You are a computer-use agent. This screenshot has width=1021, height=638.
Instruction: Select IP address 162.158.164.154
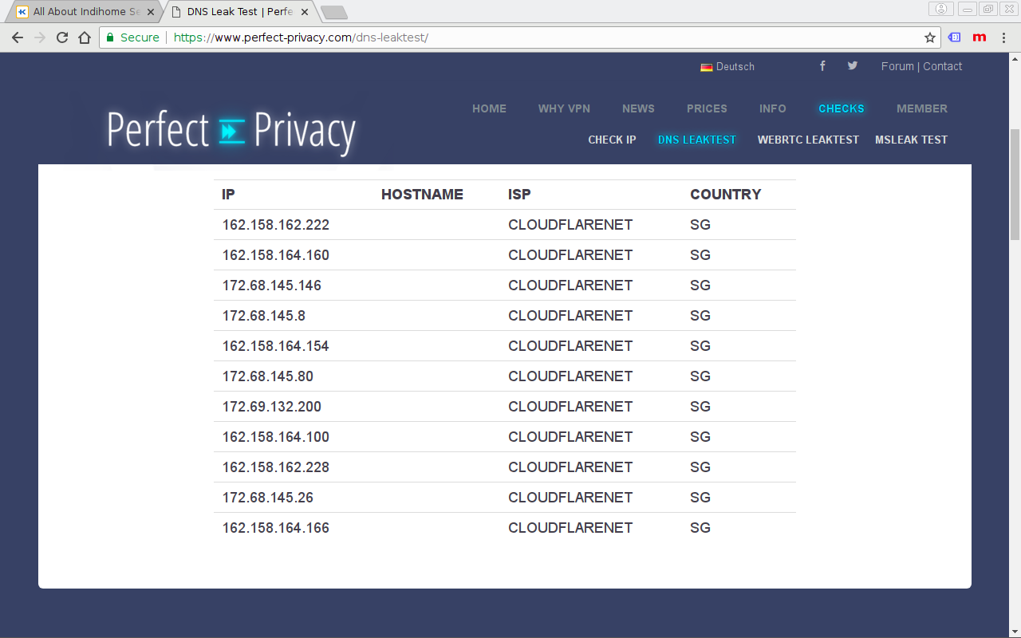click(x=276, y=346)
